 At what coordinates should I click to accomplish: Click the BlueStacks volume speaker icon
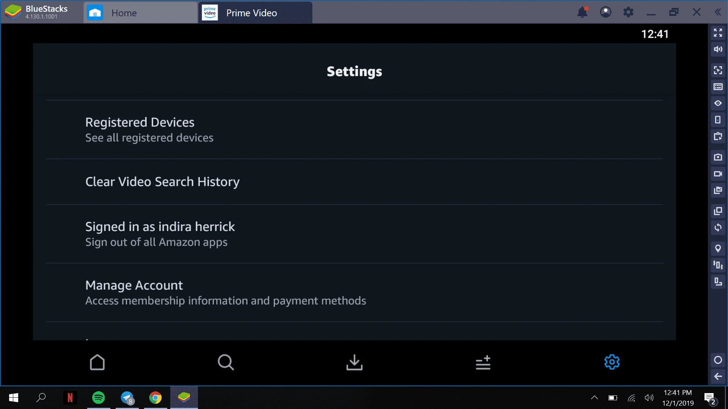coord(718,49)
